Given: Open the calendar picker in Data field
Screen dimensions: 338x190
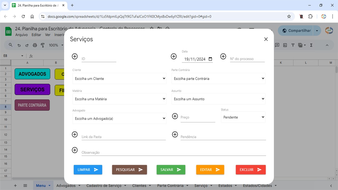Looking at the screenshot, I should (210, 59).
